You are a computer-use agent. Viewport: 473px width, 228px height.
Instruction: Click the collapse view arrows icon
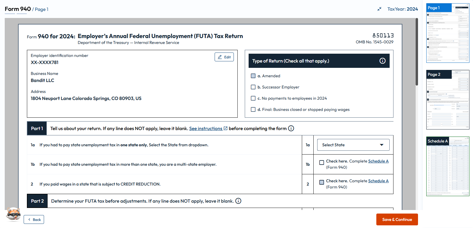click(379, 9)
